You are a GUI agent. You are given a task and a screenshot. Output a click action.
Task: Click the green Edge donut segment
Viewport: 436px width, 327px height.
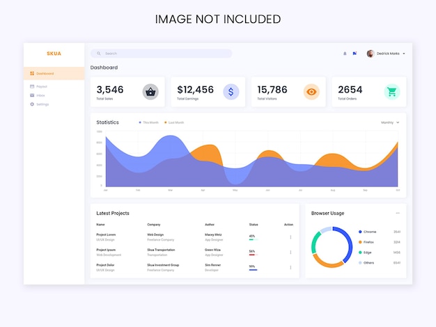point(315,242)
